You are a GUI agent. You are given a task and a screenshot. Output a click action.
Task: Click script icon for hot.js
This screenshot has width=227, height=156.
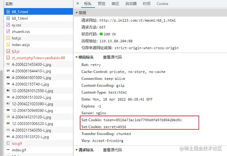[x=8, y=38]
